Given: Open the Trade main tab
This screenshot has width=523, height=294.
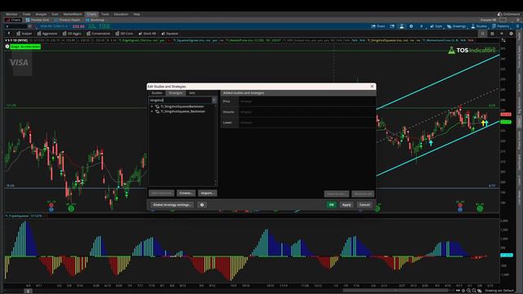Looking at the screenshot, I should click(26, 15).
